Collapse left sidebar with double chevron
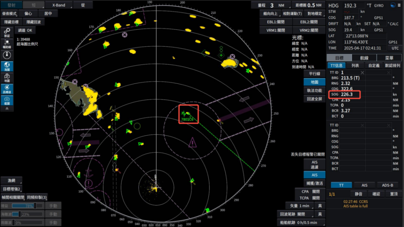This screenshot has width=404, height=227. (x=7, y=108)
